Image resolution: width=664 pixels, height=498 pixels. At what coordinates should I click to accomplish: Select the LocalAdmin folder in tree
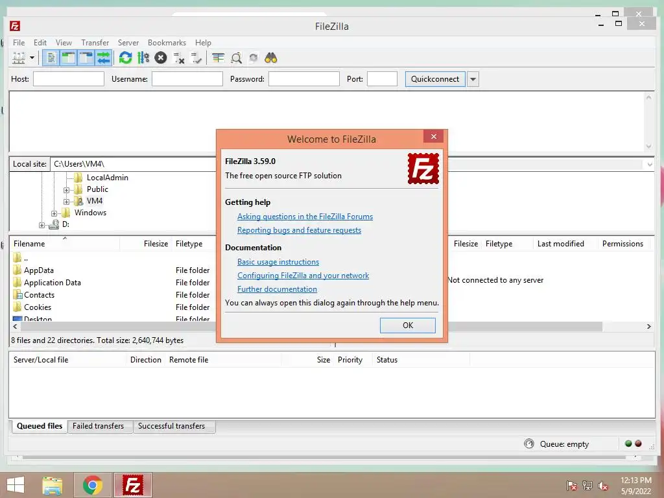pyautogui.click(x=107, y=178)
